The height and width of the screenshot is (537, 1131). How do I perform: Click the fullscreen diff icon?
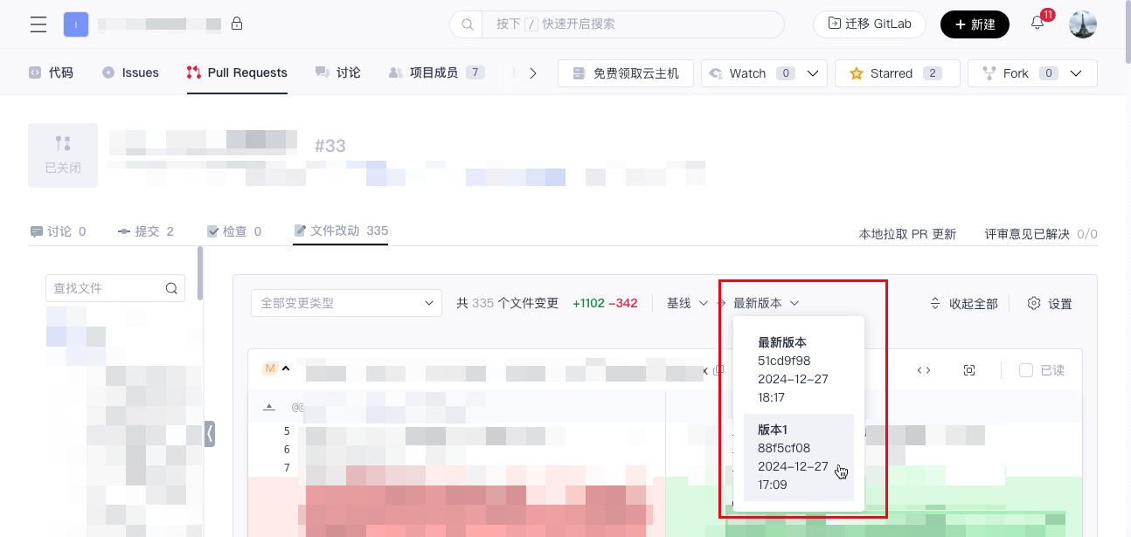(x=969, y=370)
